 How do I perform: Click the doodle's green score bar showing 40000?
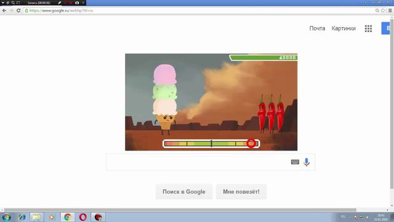[263, 57]
